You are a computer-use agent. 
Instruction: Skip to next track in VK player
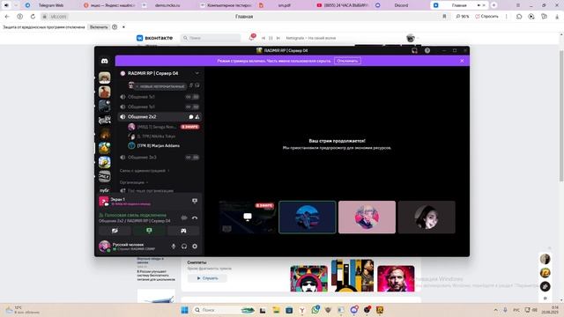coord(278,38)
